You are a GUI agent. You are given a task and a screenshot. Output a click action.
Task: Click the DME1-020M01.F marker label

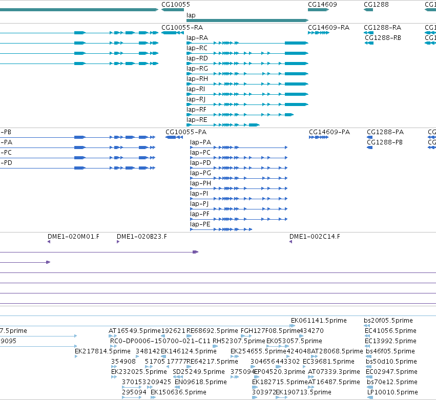click(73, 237)
